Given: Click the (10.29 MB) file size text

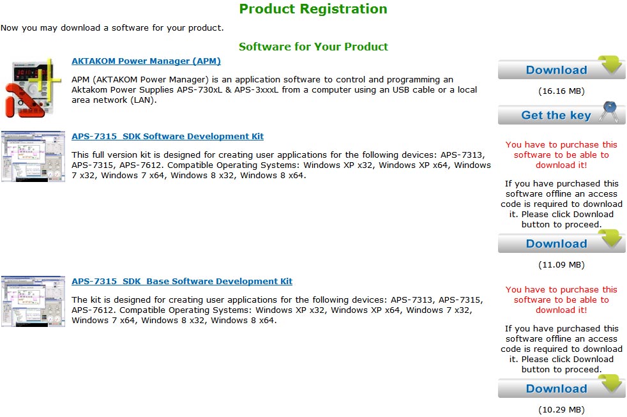Looking at the screenshot, I should click(561, 410).
